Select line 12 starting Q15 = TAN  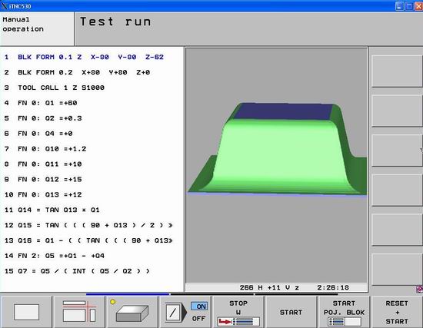coord(88,225)
